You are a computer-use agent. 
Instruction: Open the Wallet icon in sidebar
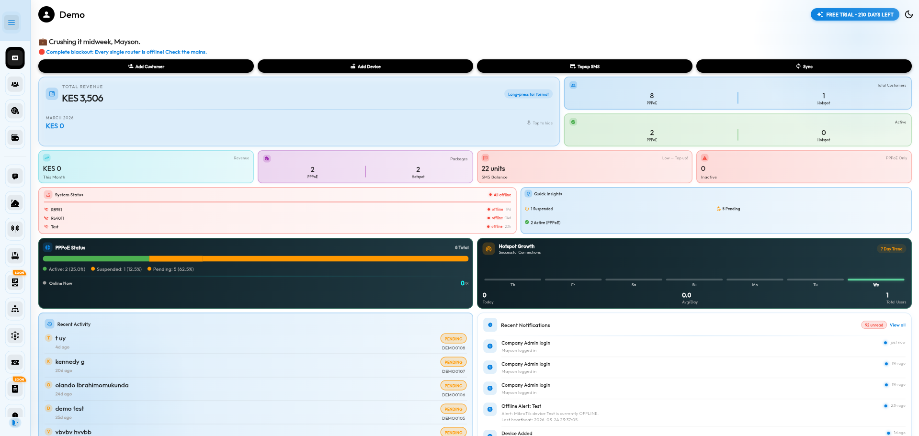pyautogui.click(x=15, y=137)
